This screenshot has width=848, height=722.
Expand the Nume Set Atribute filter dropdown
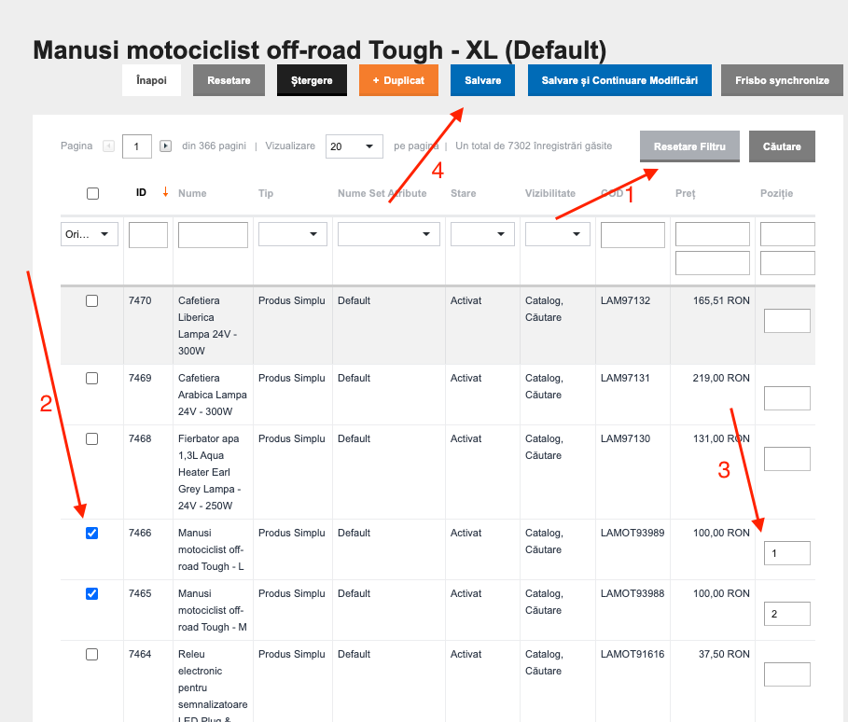(389, 234)
